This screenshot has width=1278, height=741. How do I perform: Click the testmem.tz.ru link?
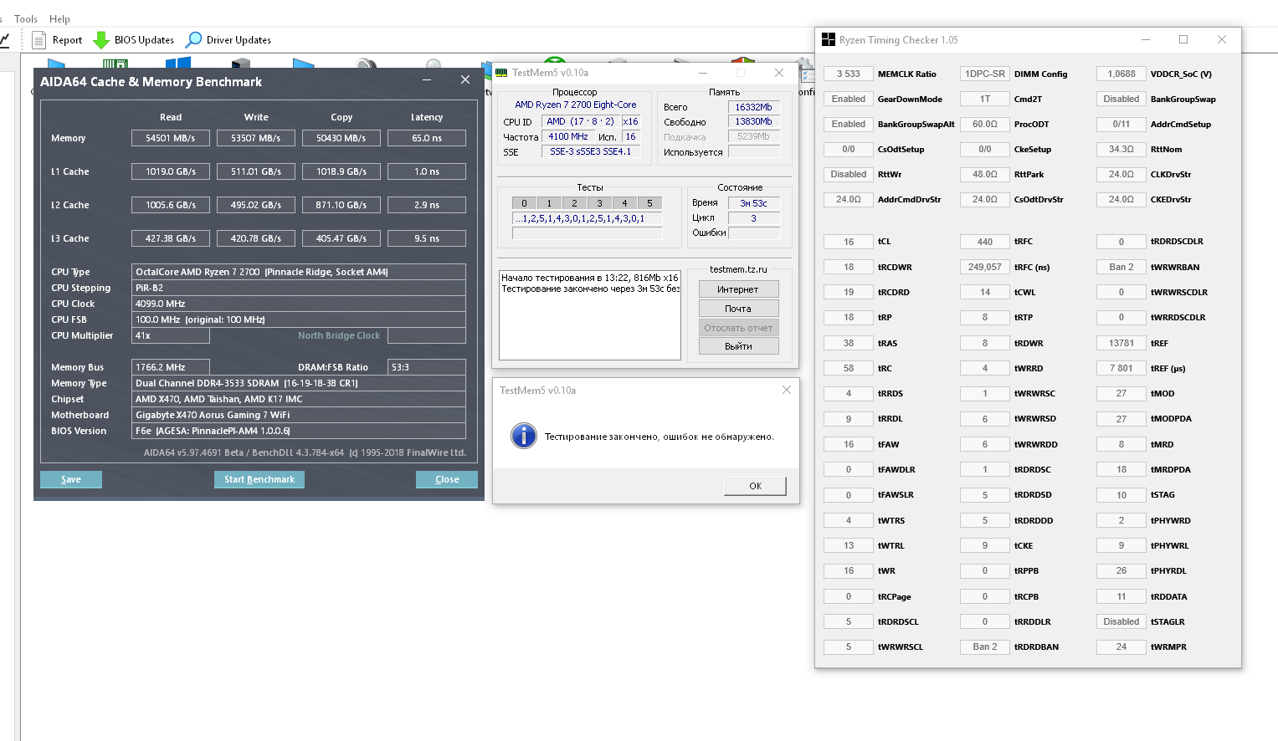click(x=738, y=269)
